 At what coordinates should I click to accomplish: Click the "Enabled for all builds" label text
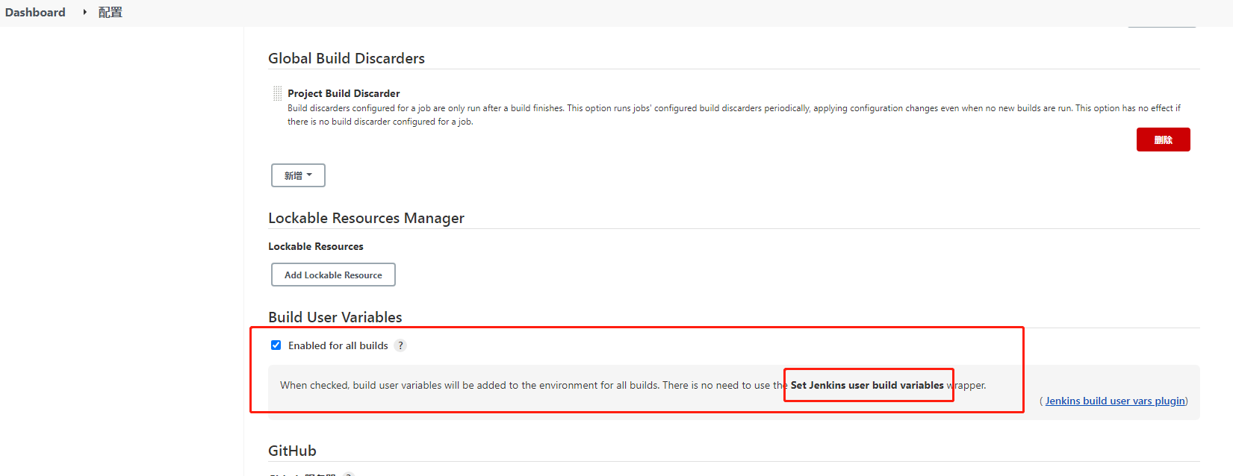[338, 345]
